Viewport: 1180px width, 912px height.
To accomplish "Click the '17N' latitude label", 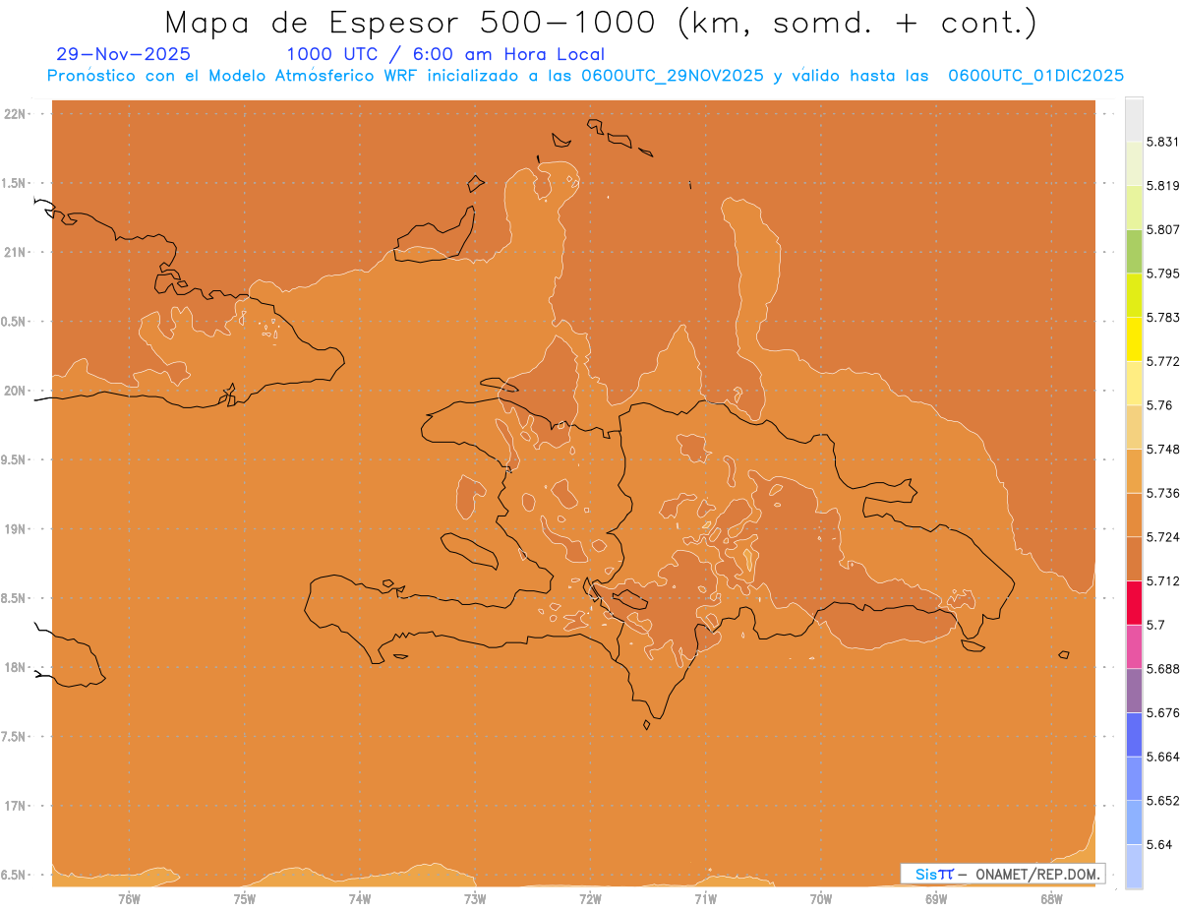I will pos(16,806).
